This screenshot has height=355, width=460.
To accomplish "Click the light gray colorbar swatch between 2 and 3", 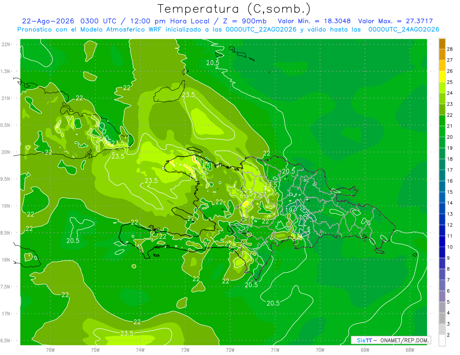I will pyautogui.click(x=442, y=329).
